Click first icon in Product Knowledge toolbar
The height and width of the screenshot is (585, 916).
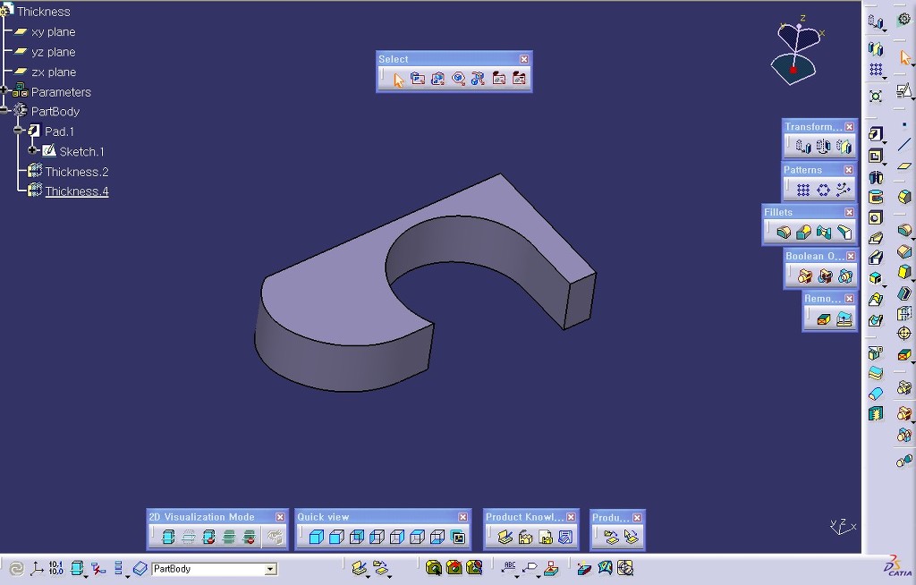click(x=505, y=538)
